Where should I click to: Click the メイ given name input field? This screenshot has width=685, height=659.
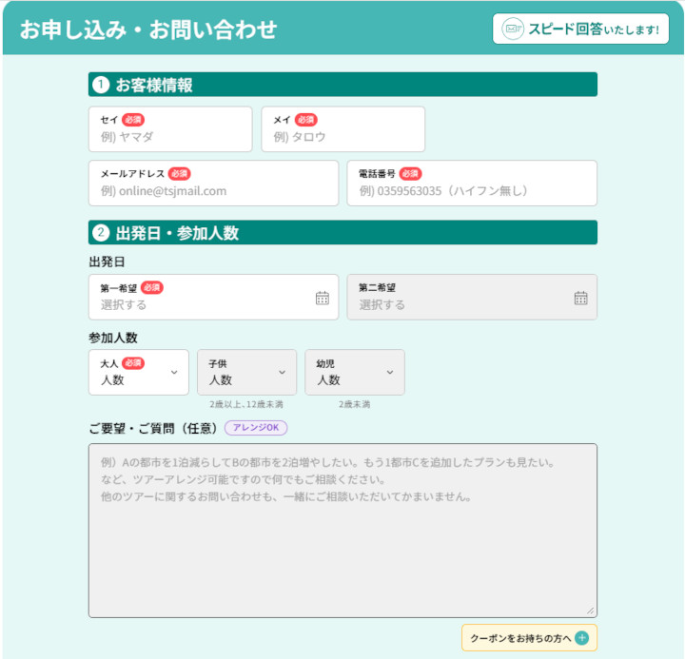point(342,129)
